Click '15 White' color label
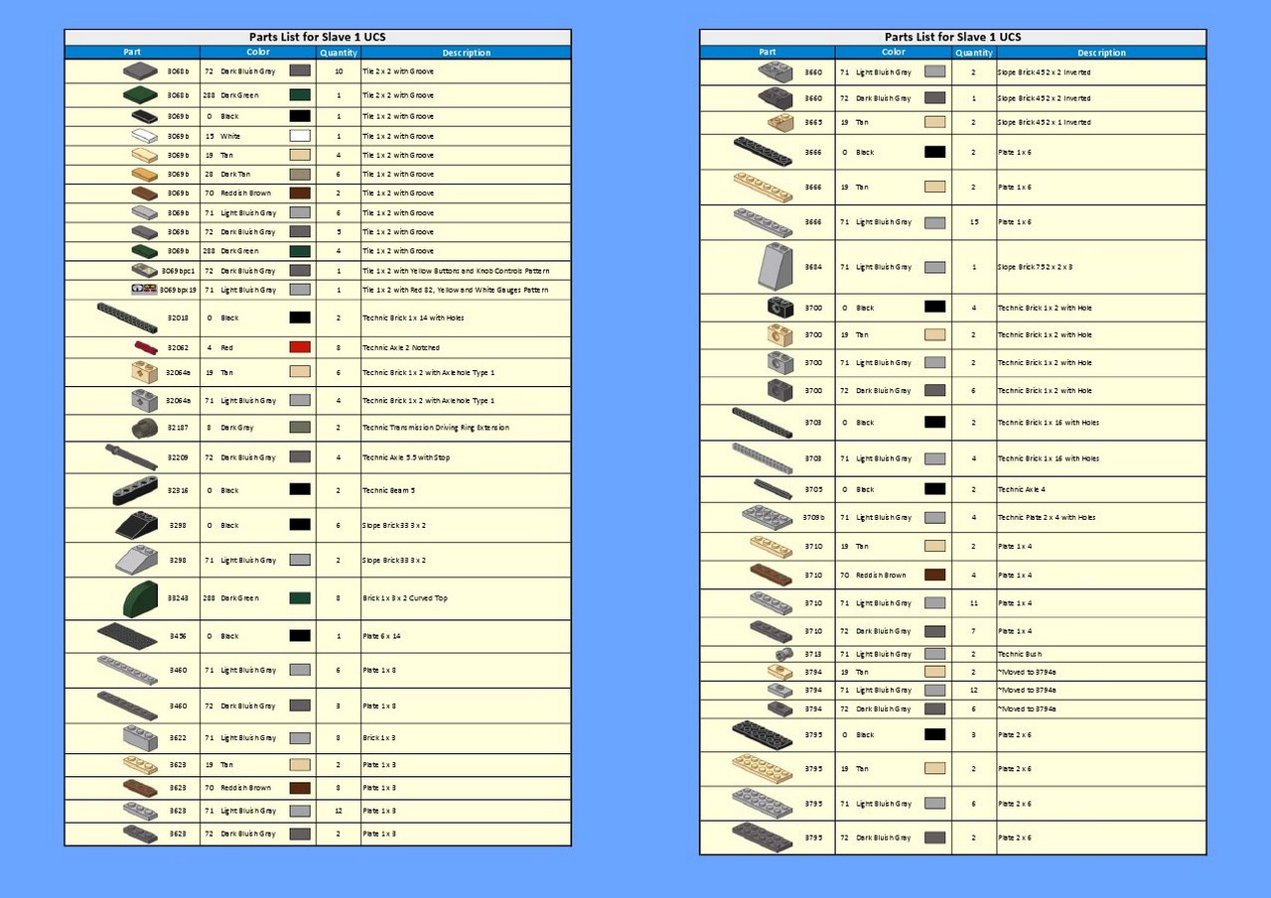The image size is (1271, 898). coord(222,136)
